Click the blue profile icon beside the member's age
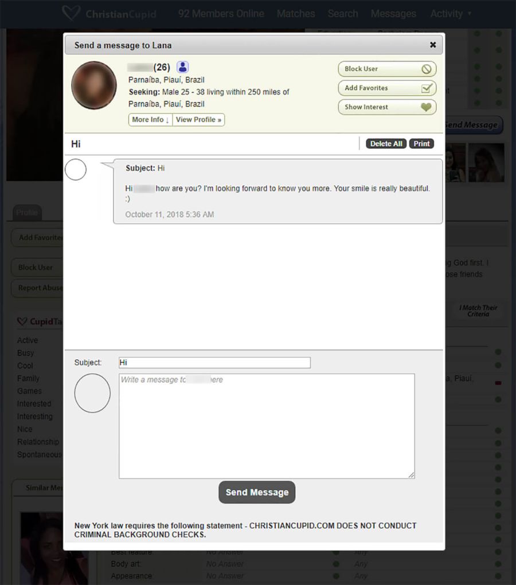The image size is (516, 585). click(182, 66)
